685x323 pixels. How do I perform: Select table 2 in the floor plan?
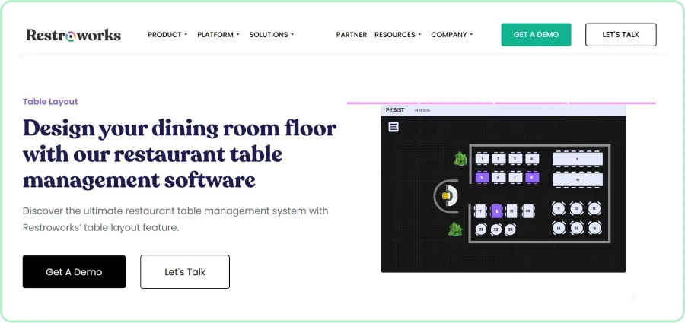499,158
